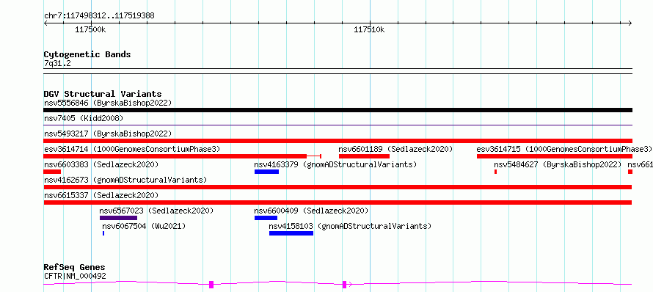
Task: Click the tiny red nsv5484627 marker
Action: pyautogui.click(x=495, y=172)
